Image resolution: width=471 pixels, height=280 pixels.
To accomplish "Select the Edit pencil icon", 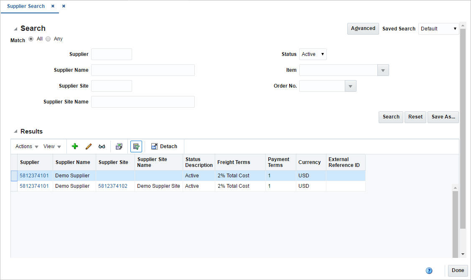I will pos(88,146).
